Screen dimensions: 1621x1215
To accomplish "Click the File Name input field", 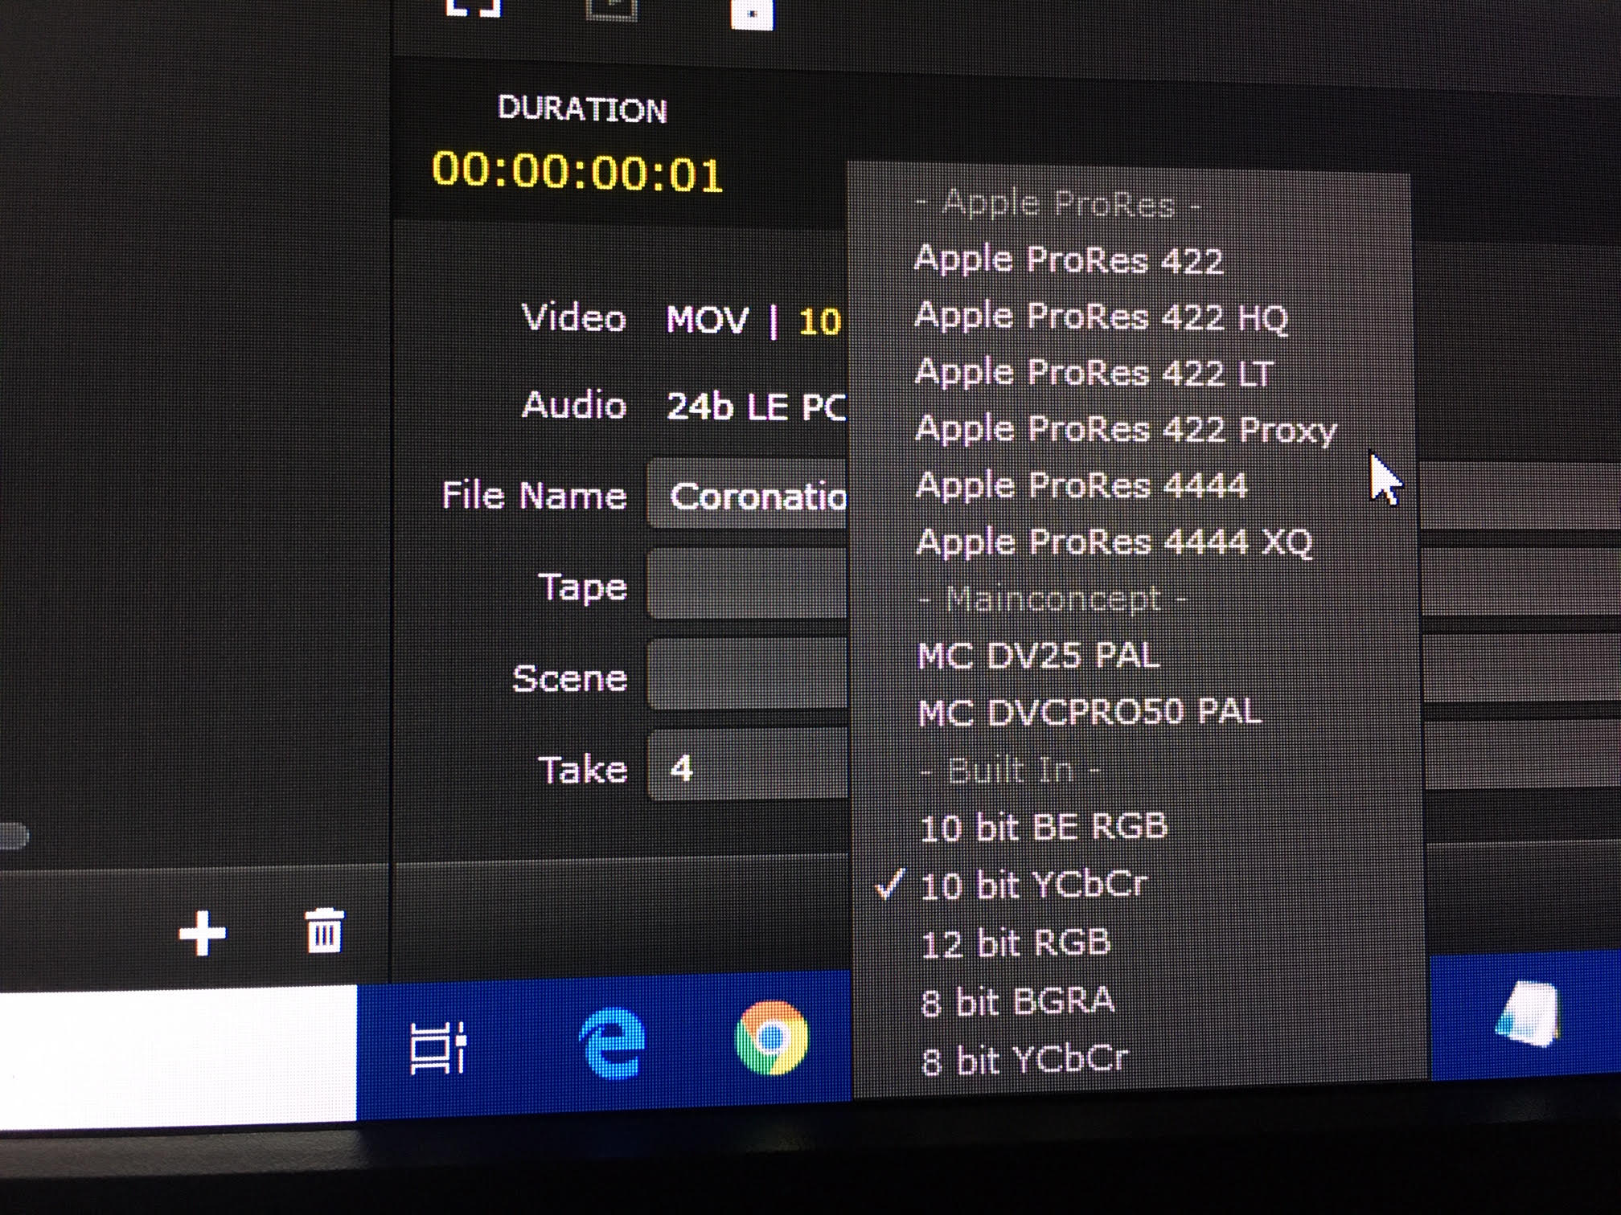I will click(x=747, y=495).
